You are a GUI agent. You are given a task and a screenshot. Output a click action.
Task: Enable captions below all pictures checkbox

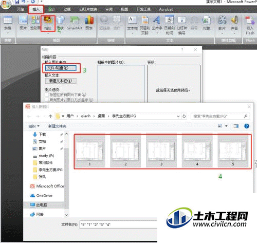click(47, 95)
